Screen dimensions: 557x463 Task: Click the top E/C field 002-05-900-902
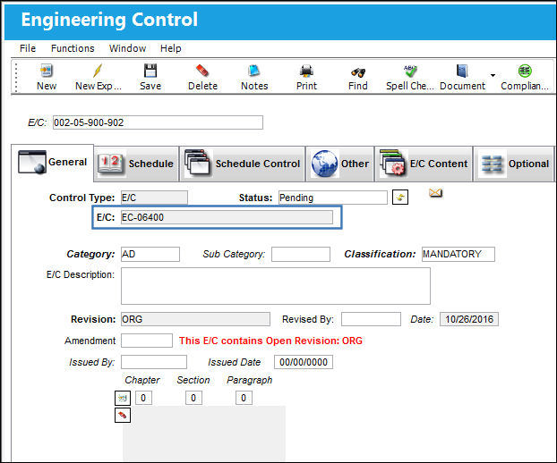[x=159, y=122]
